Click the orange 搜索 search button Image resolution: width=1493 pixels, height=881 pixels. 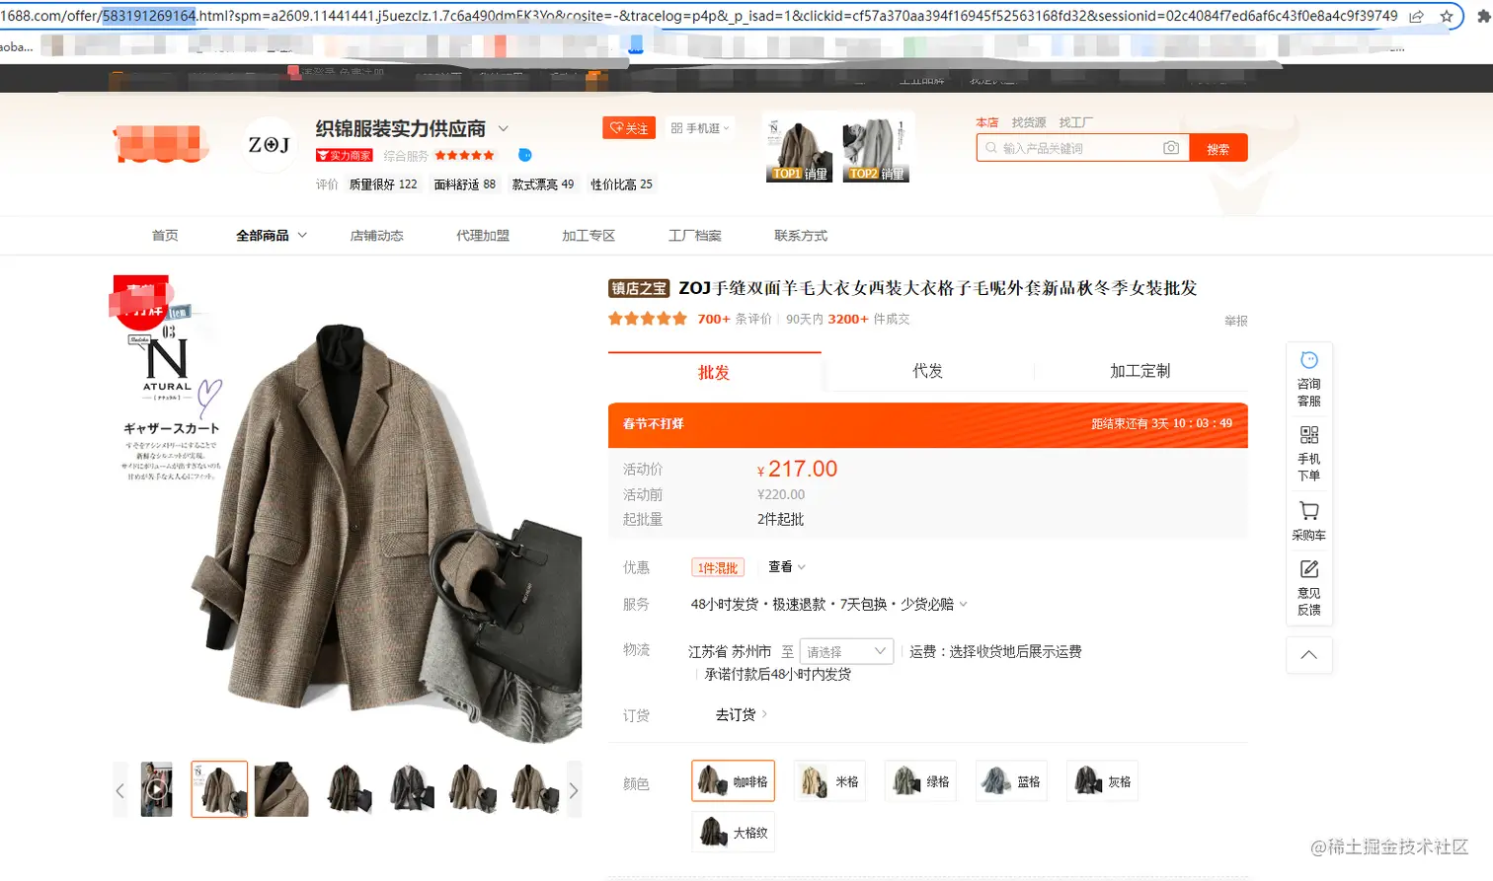[x=1218, y=148]
